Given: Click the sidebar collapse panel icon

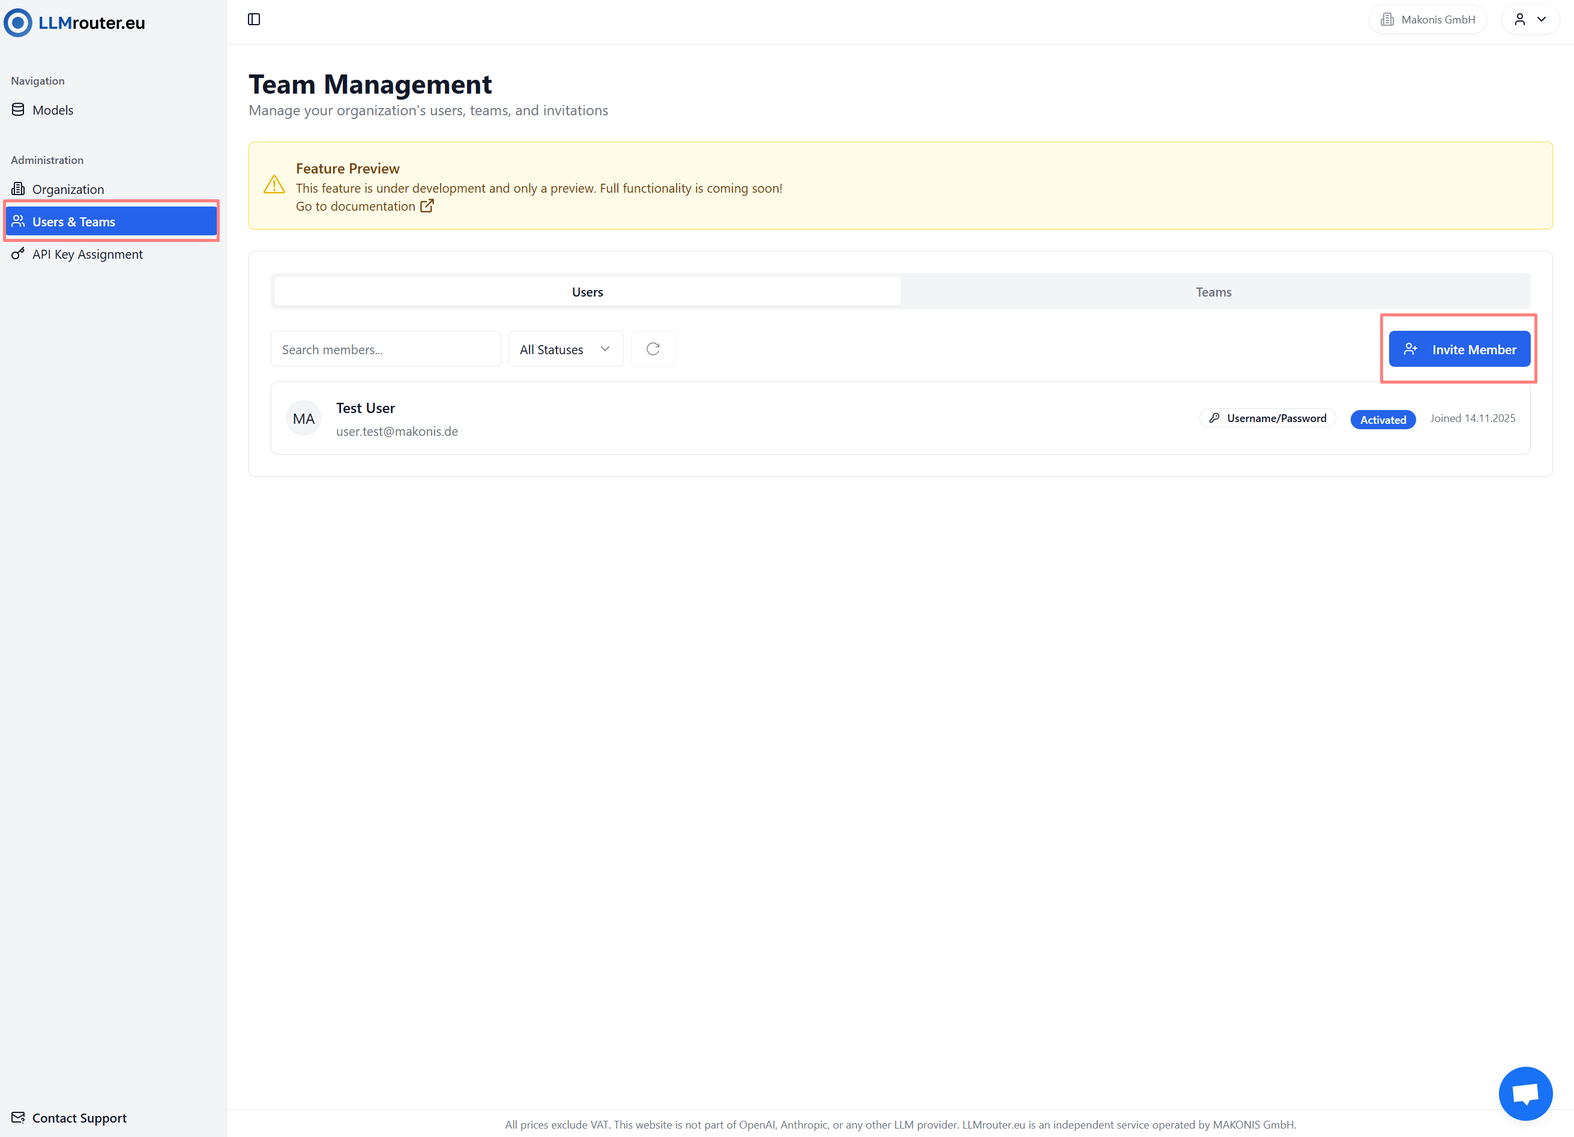Looking at the screenshot, I should pos(254,19).
